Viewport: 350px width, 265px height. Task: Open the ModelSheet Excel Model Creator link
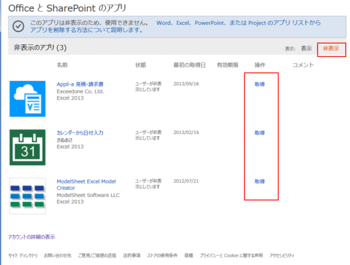[x=86, y=185]
